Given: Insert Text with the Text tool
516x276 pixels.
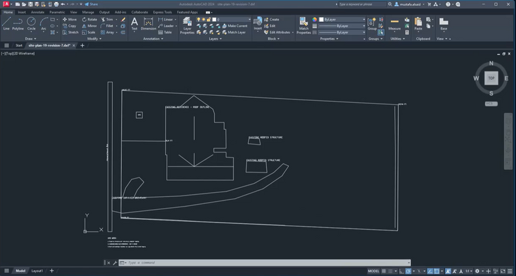Looking at the screenshot, I should [134, 24].
